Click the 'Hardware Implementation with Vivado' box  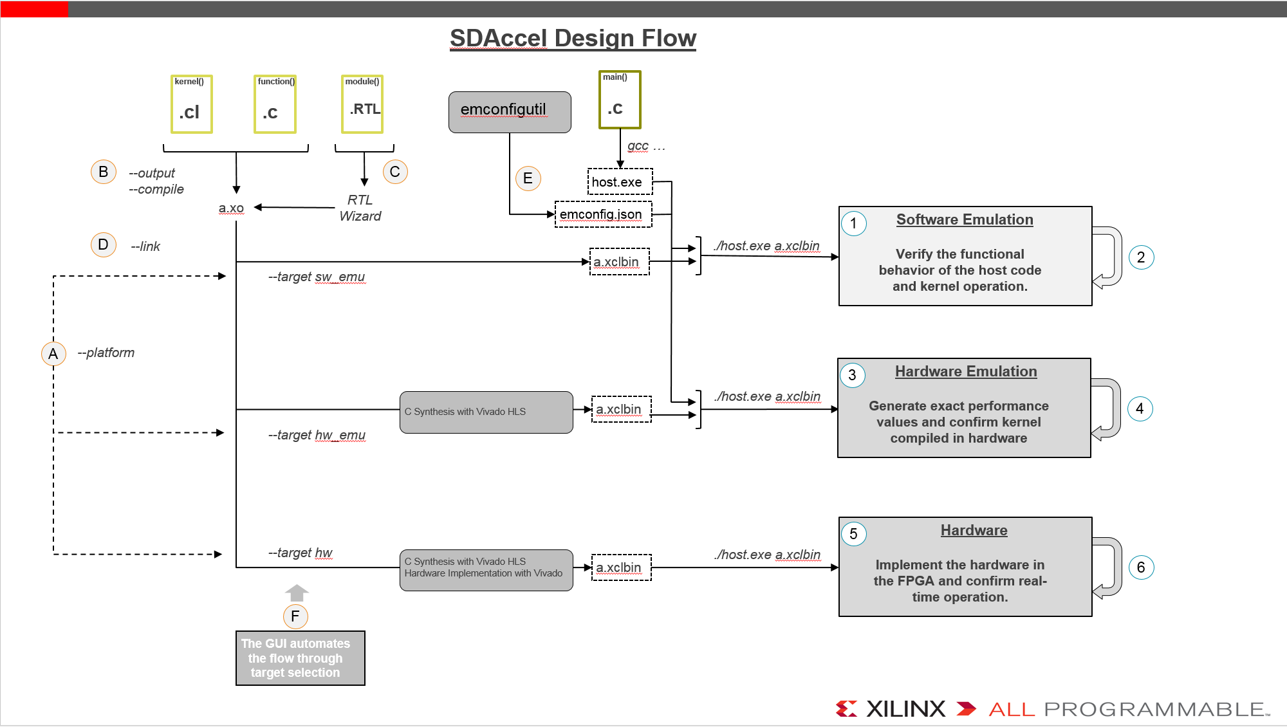[486, 570]
